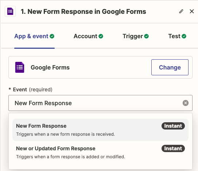Open the App & event tab

(34, 36)
